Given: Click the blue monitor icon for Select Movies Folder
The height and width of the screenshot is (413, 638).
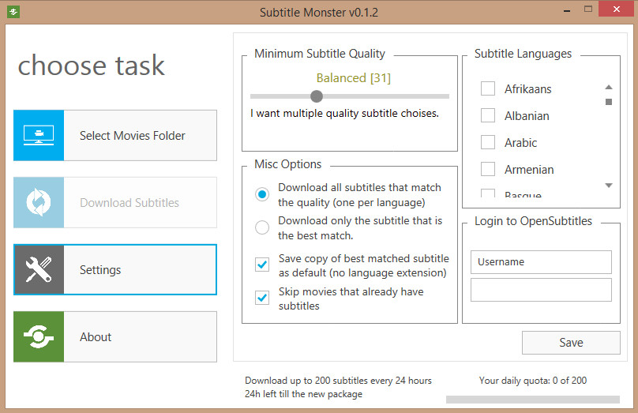Looking at the screenshot, I should 39,136.
